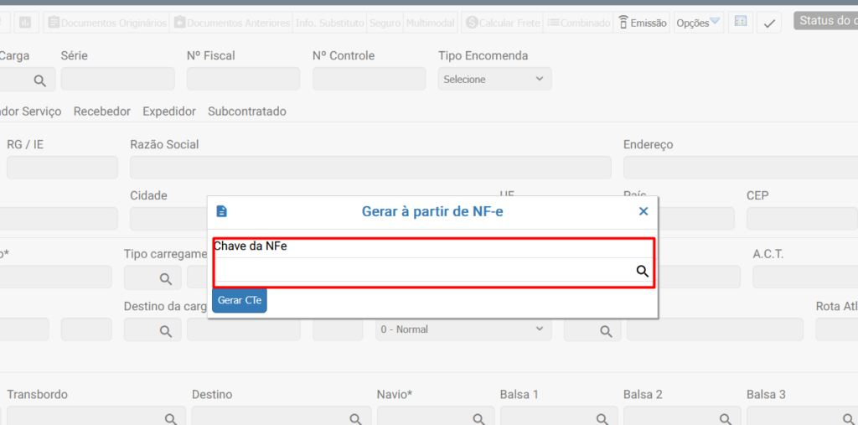Click the Emissão toolbar button
This screenshot has width=858, height=425.
pyautogui.click(x=643, y=23)
